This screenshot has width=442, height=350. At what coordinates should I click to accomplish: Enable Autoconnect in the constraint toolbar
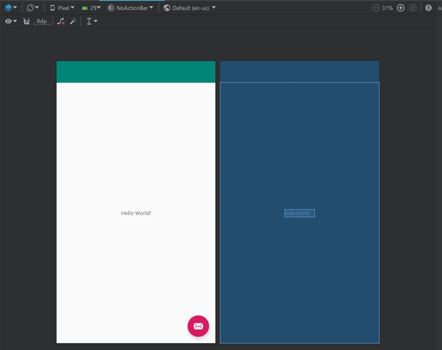[x=26, y=21]
